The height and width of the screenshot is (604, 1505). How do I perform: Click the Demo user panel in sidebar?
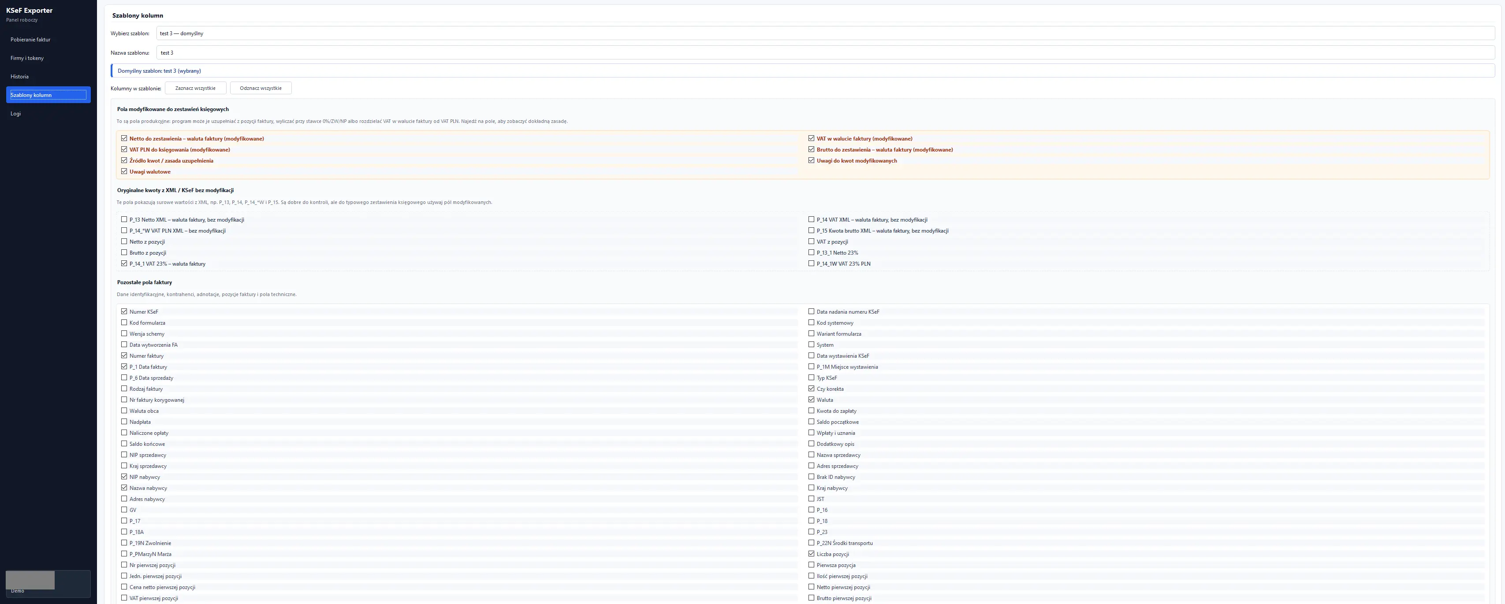[x=48, y=584]
